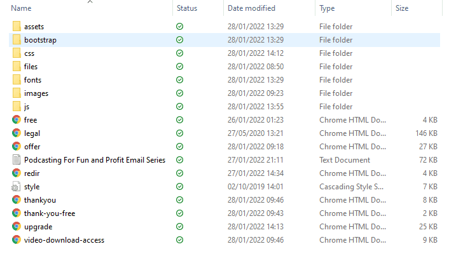
Task: Click the Chrome icon beside upgrade
Action: [17, 227]
